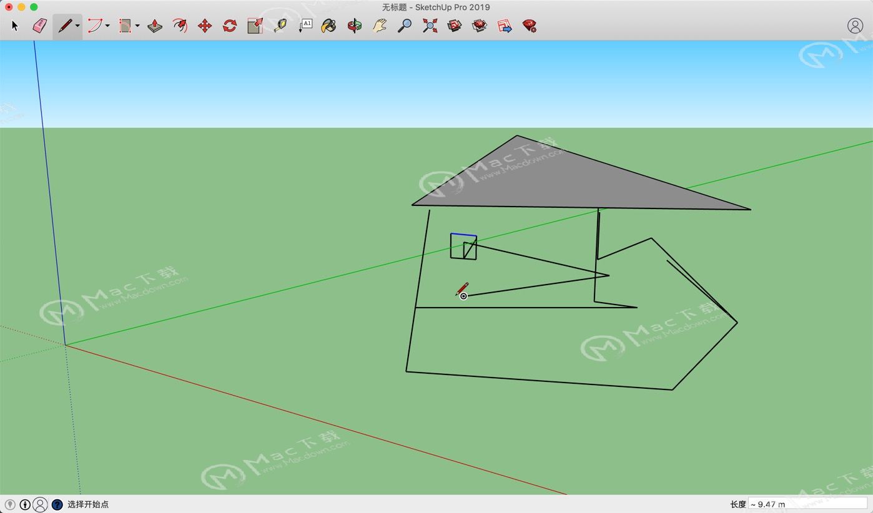Screen dimensions: 873x513
Task: Pick the Scale tool
Action: pos(255,26)
